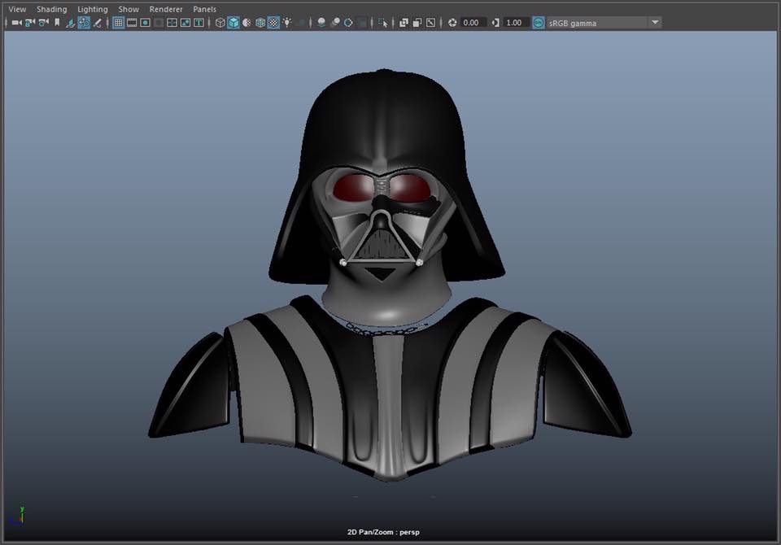Toggle the Film Gate icon
Image resolution: width=781 pixels, height=545 pixels.
pyautogui.click(x=132, y=23)
